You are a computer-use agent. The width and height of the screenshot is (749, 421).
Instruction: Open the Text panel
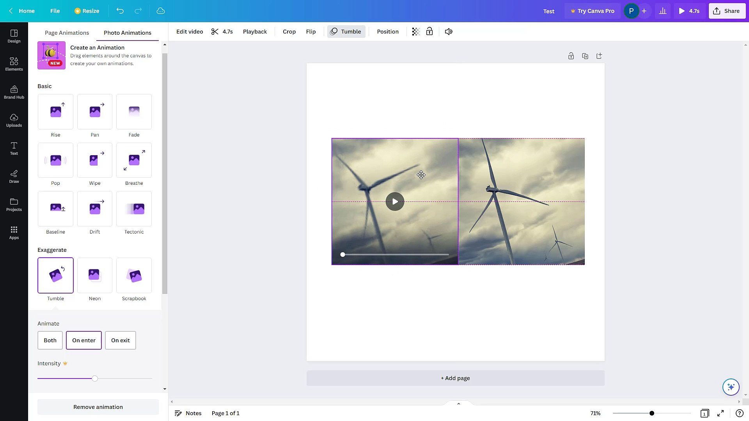click(x=14, y=148)
